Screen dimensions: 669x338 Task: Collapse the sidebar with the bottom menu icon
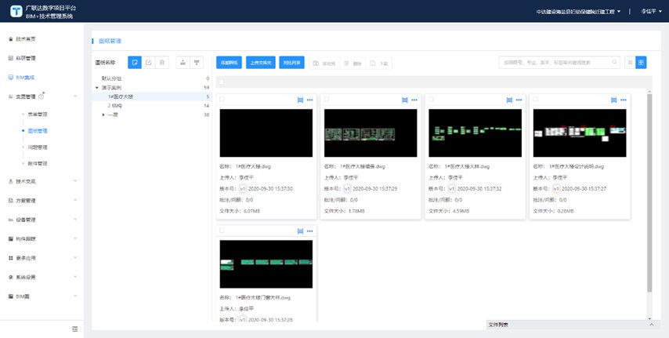pyautogui.click(x=74, y=329)
